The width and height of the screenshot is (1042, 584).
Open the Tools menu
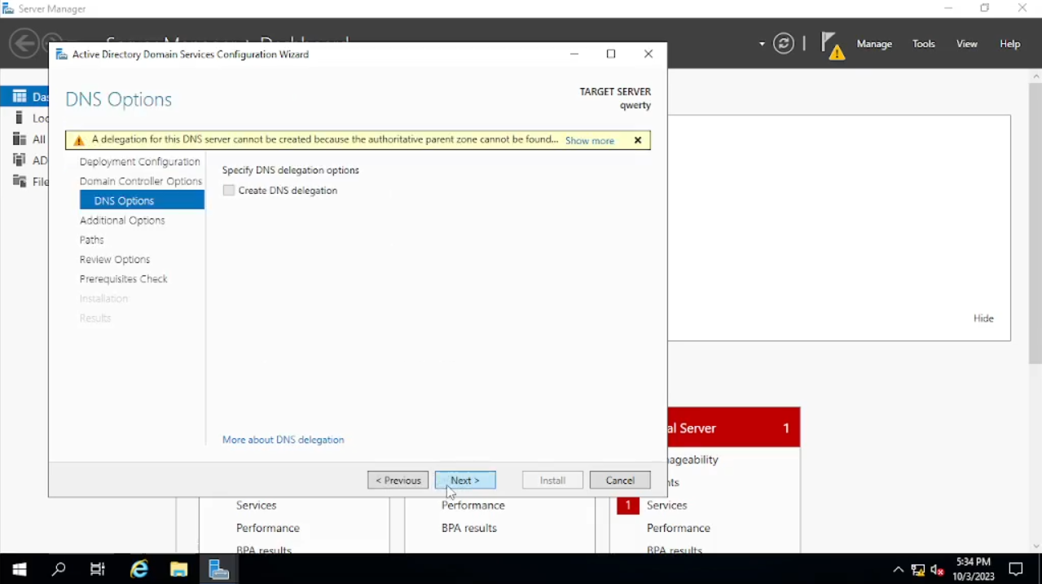point(923,44)
